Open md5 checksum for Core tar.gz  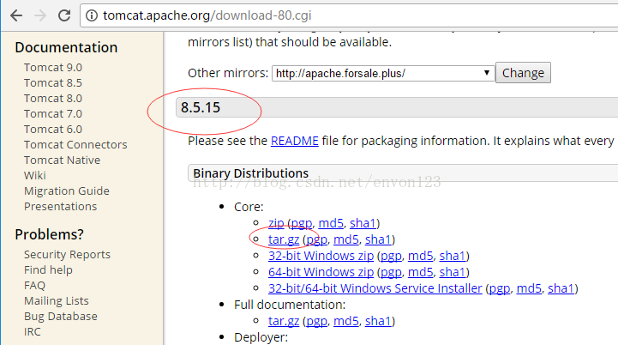coord(346,239)
